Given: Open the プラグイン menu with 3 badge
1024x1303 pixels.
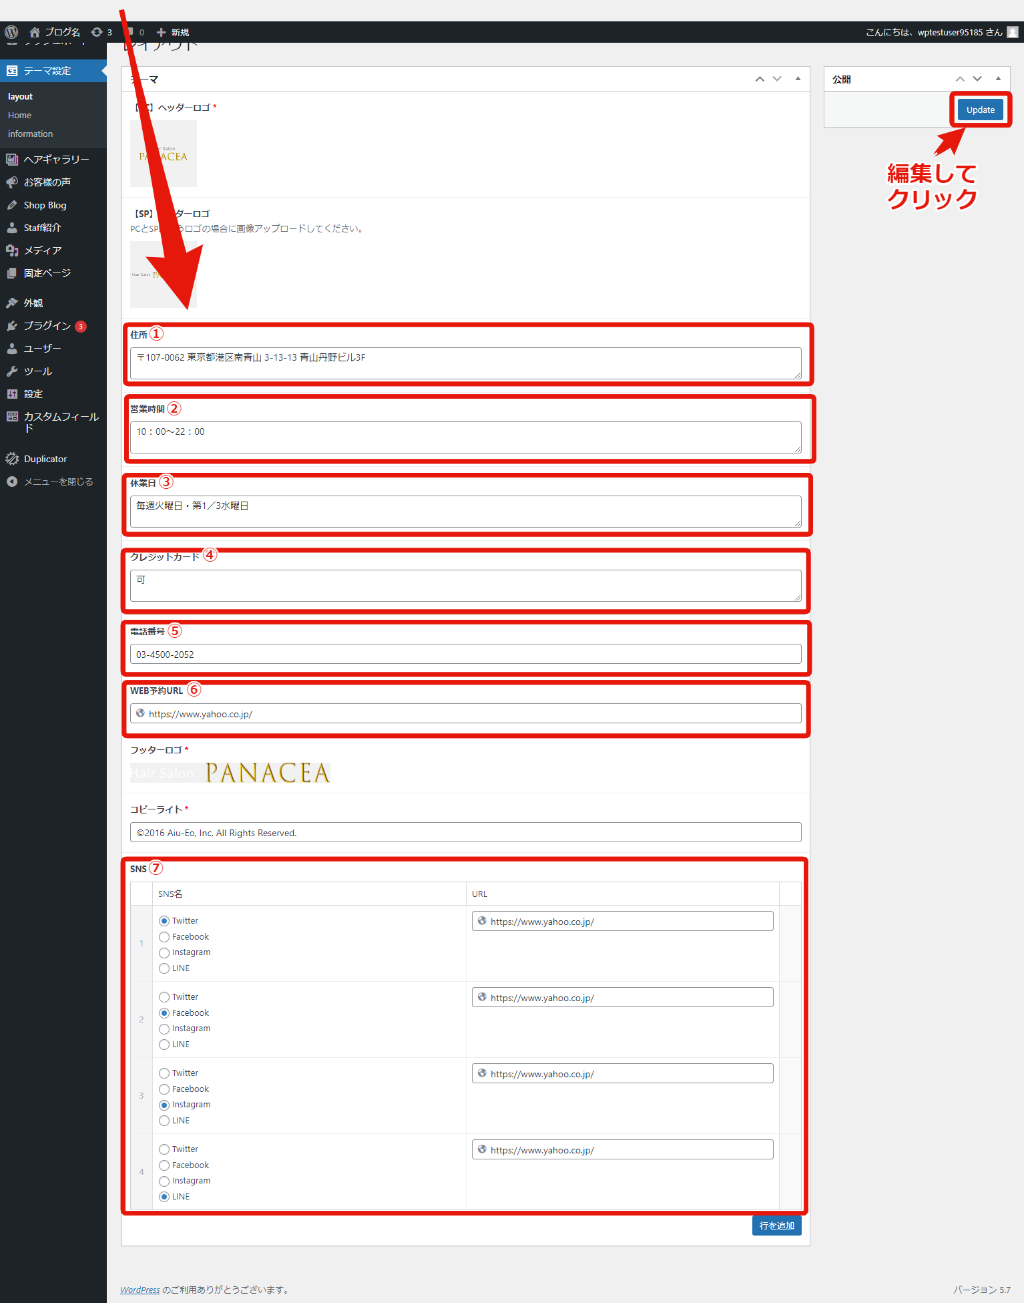Looking at the screenshot, I should click(47, 326).
